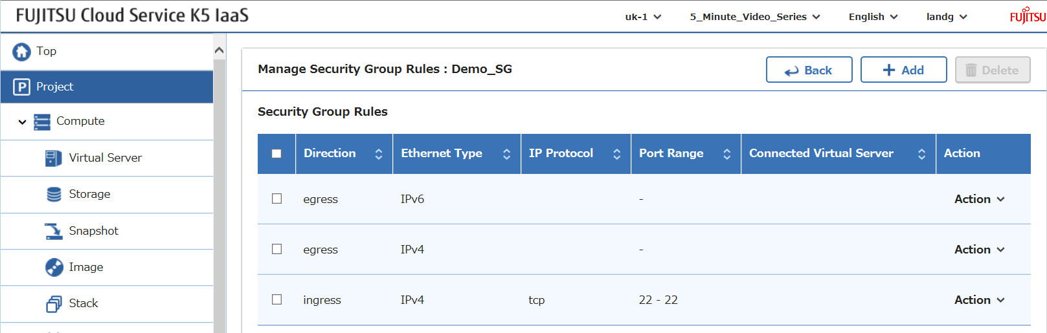The width and height of the screenshot is (1047, 333).
Task: Click the Stack icon in sidebar
Action: pyautogui.click(x=54, y=304)
